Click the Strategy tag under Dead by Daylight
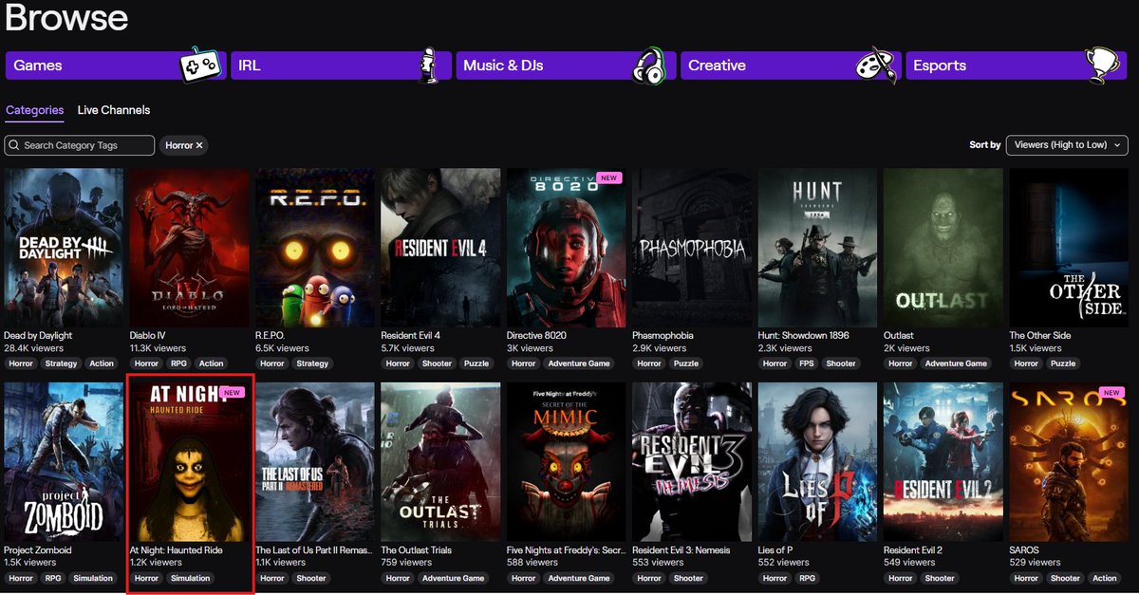 pos(62,363)
